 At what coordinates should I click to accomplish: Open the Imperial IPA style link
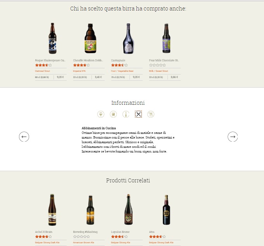tap(79, 71)
